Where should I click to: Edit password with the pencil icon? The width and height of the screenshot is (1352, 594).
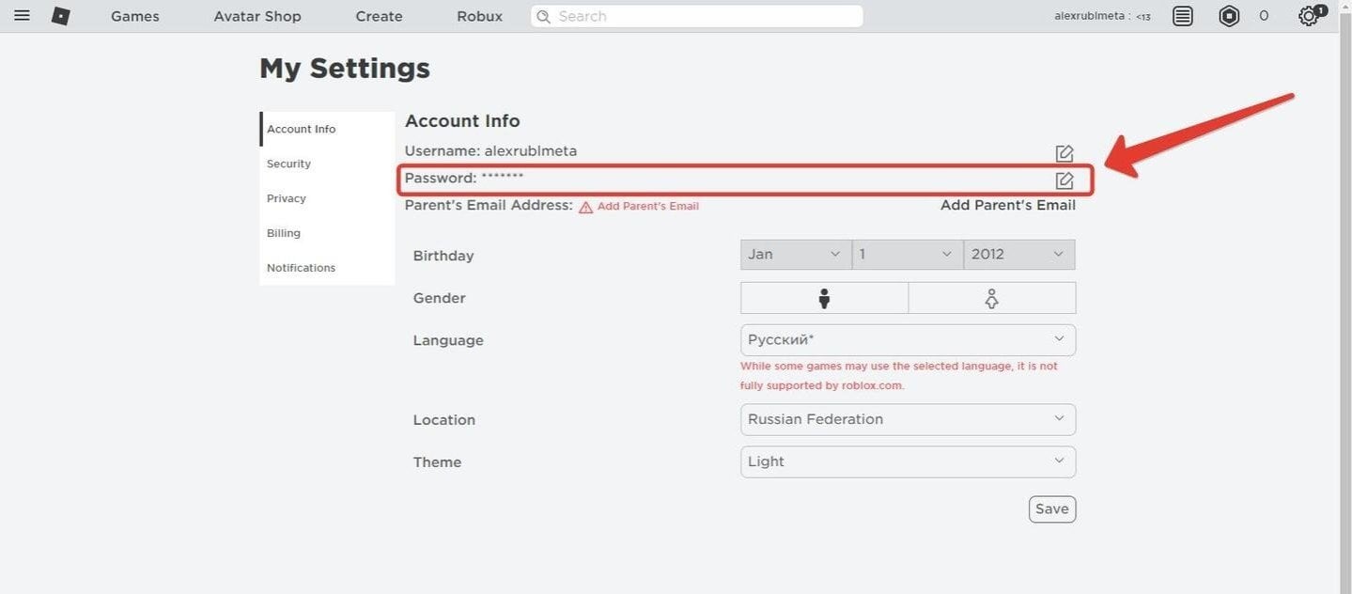(x=1064, y=180)
